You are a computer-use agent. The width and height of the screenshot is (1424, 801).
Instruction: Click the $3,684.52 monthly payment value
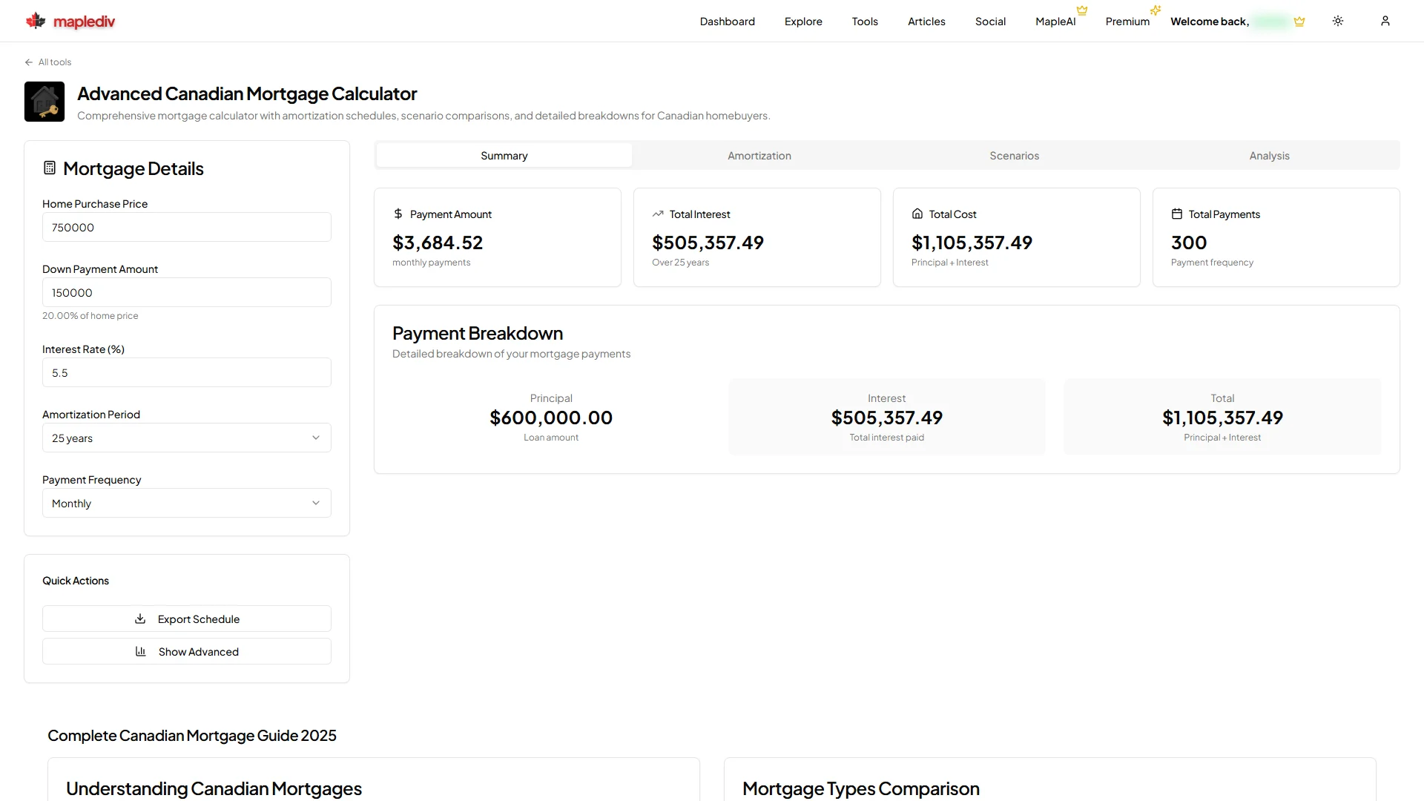(x=438, y=243)
